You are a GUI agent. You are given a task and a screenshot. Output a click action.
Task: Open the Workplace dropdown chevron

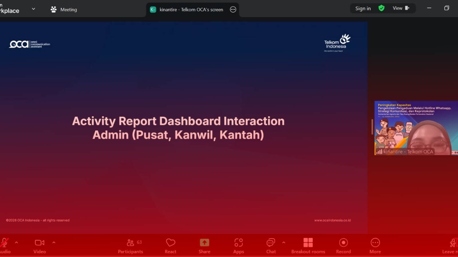coord(33,9)
